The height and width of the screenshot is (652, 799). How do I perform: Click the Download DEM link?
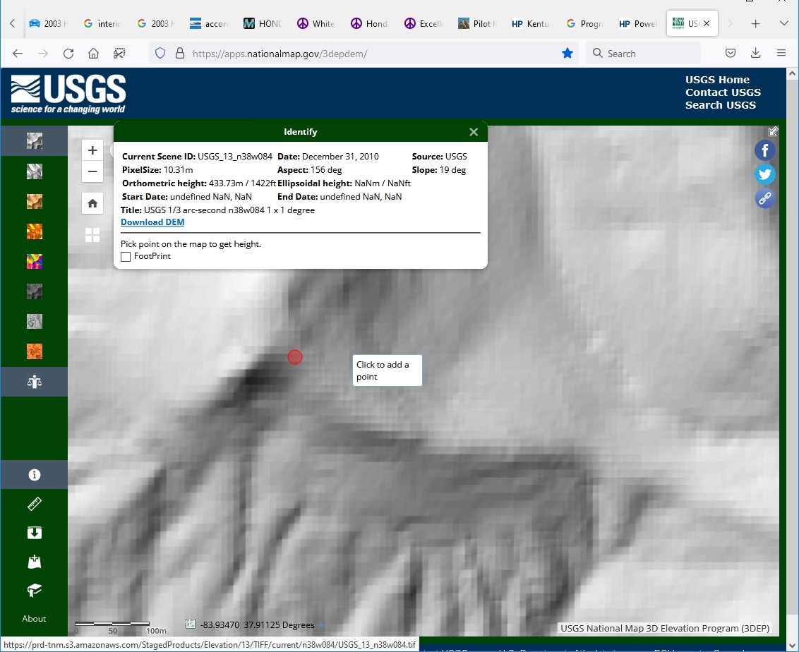pyautogui.click(x=152, y=222)
